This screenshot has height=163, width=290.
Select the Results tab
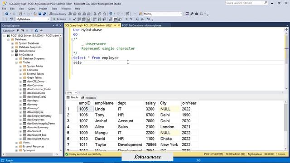tap(72, 97)
